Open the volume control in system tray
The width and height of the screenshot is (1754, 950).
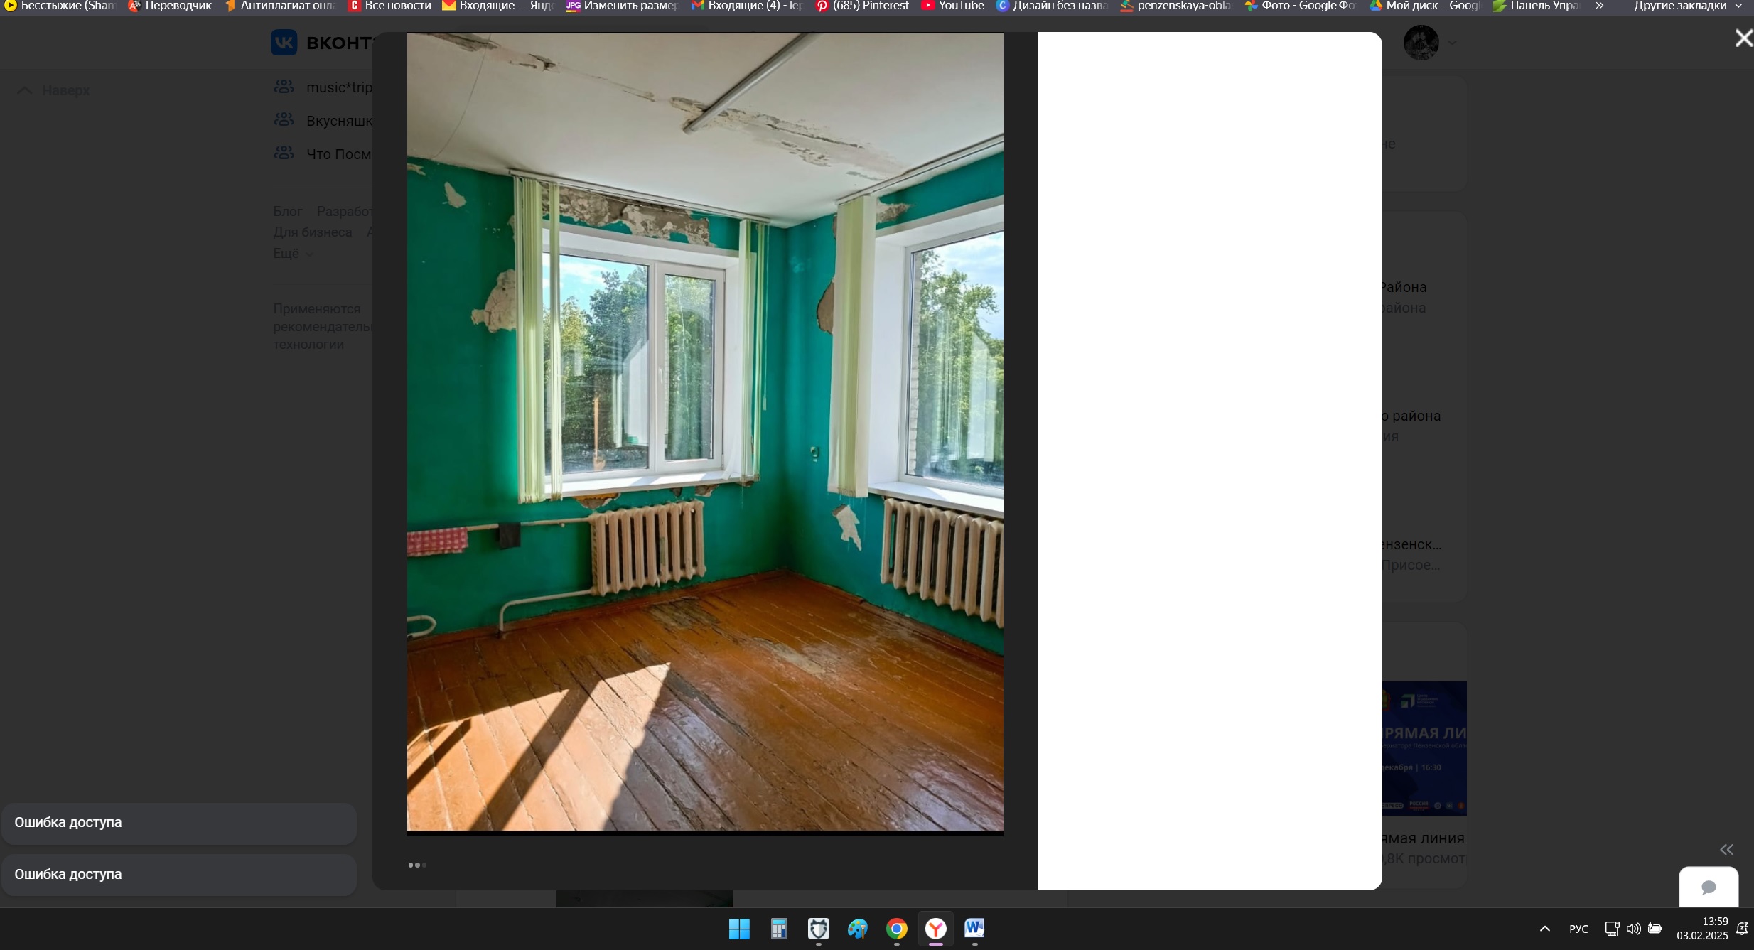click(1633, 929)
